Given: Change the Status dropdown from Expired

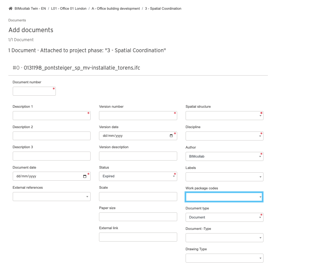Looking at the screenshot, I should 138,176.
